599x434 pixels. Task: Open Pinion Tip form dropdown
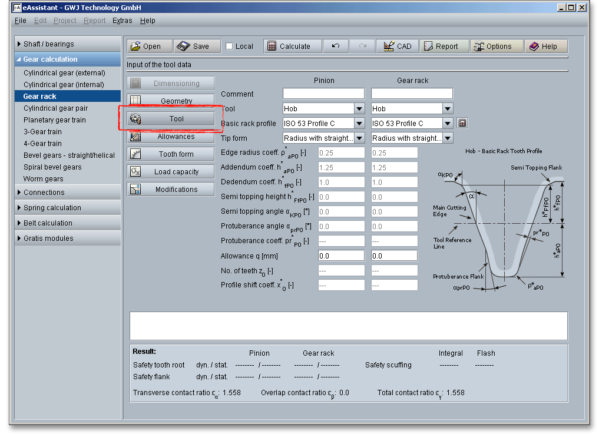click(359, 138)
